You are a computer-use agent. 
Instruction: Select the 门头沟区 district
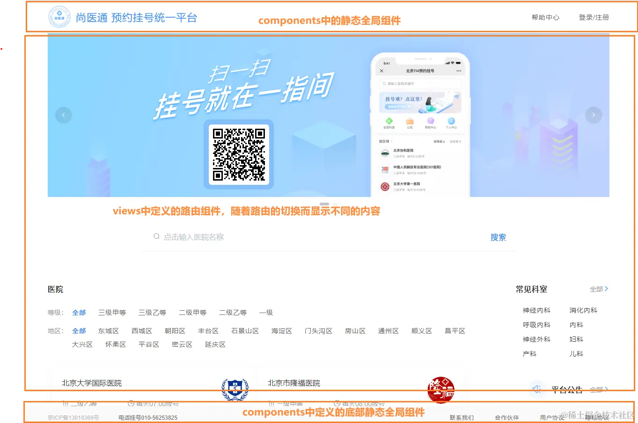[318, 331]
